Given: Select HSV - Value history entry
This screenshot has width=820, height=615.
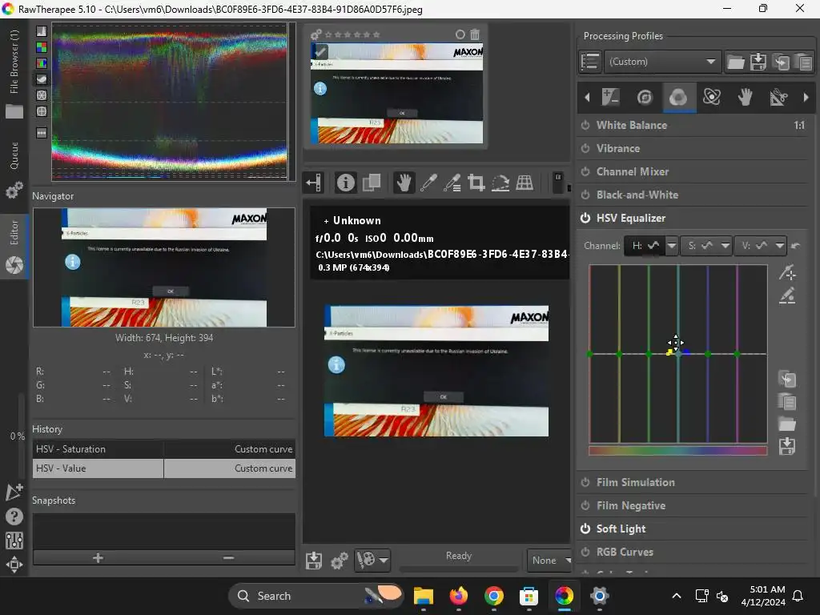Looking at the screenshot, I should (163, 468).
